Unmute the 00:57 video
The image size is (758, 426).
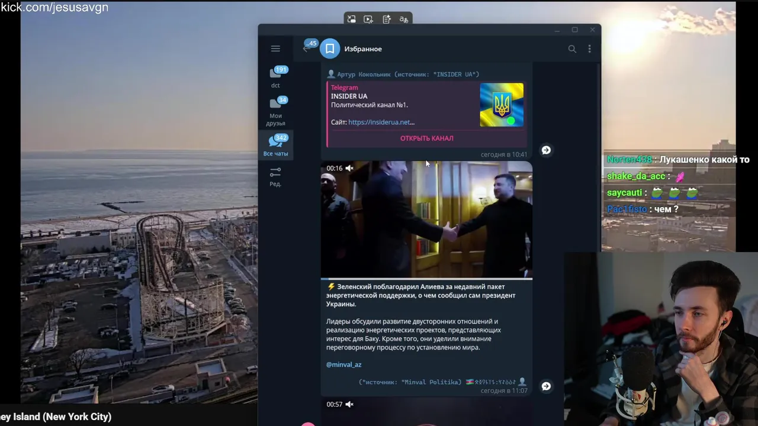click(x=349, y=404)
